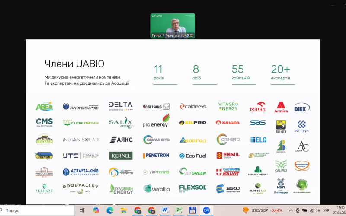Viewport: 346px width, 216px height.
Task: Click the KyivGreen Energy logo
Action: [121, 189]
